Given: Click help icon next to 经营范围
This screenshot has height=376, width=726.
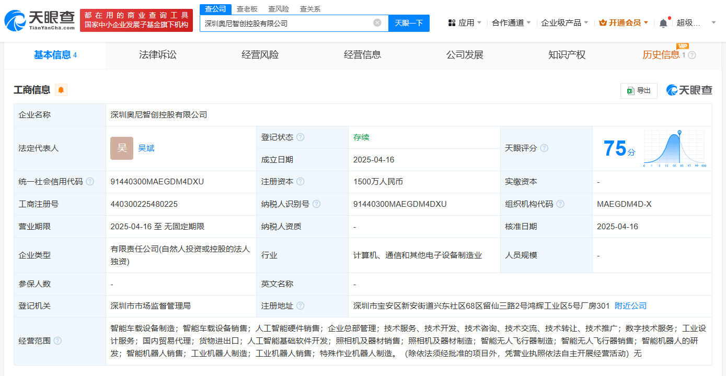Looking at the screenshot, I should (57, 341).
